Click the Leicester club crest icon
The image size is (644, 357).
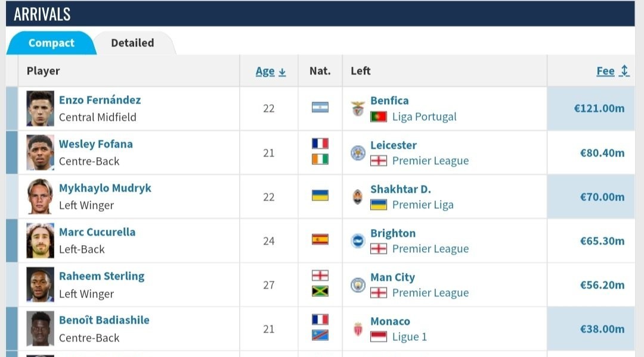358,152
